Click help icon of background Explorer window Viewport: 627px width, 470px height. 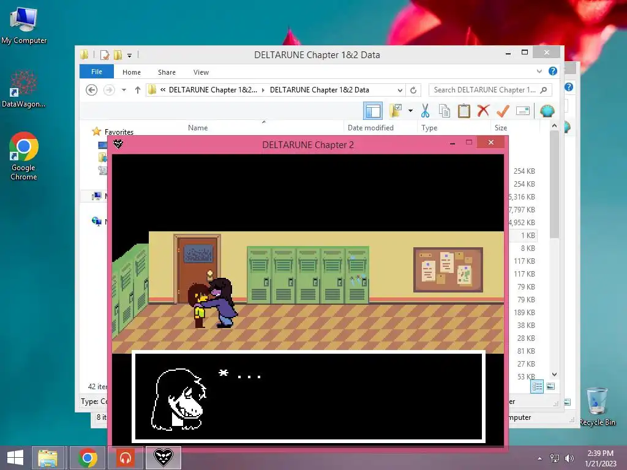(569, 87)
